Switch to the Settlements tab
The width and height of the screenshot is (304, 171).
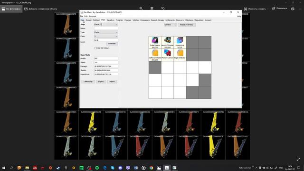click(170, 20)
